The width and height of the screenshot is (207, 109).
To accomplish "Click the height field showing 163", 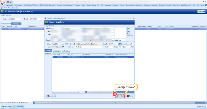I will point(120,47).
